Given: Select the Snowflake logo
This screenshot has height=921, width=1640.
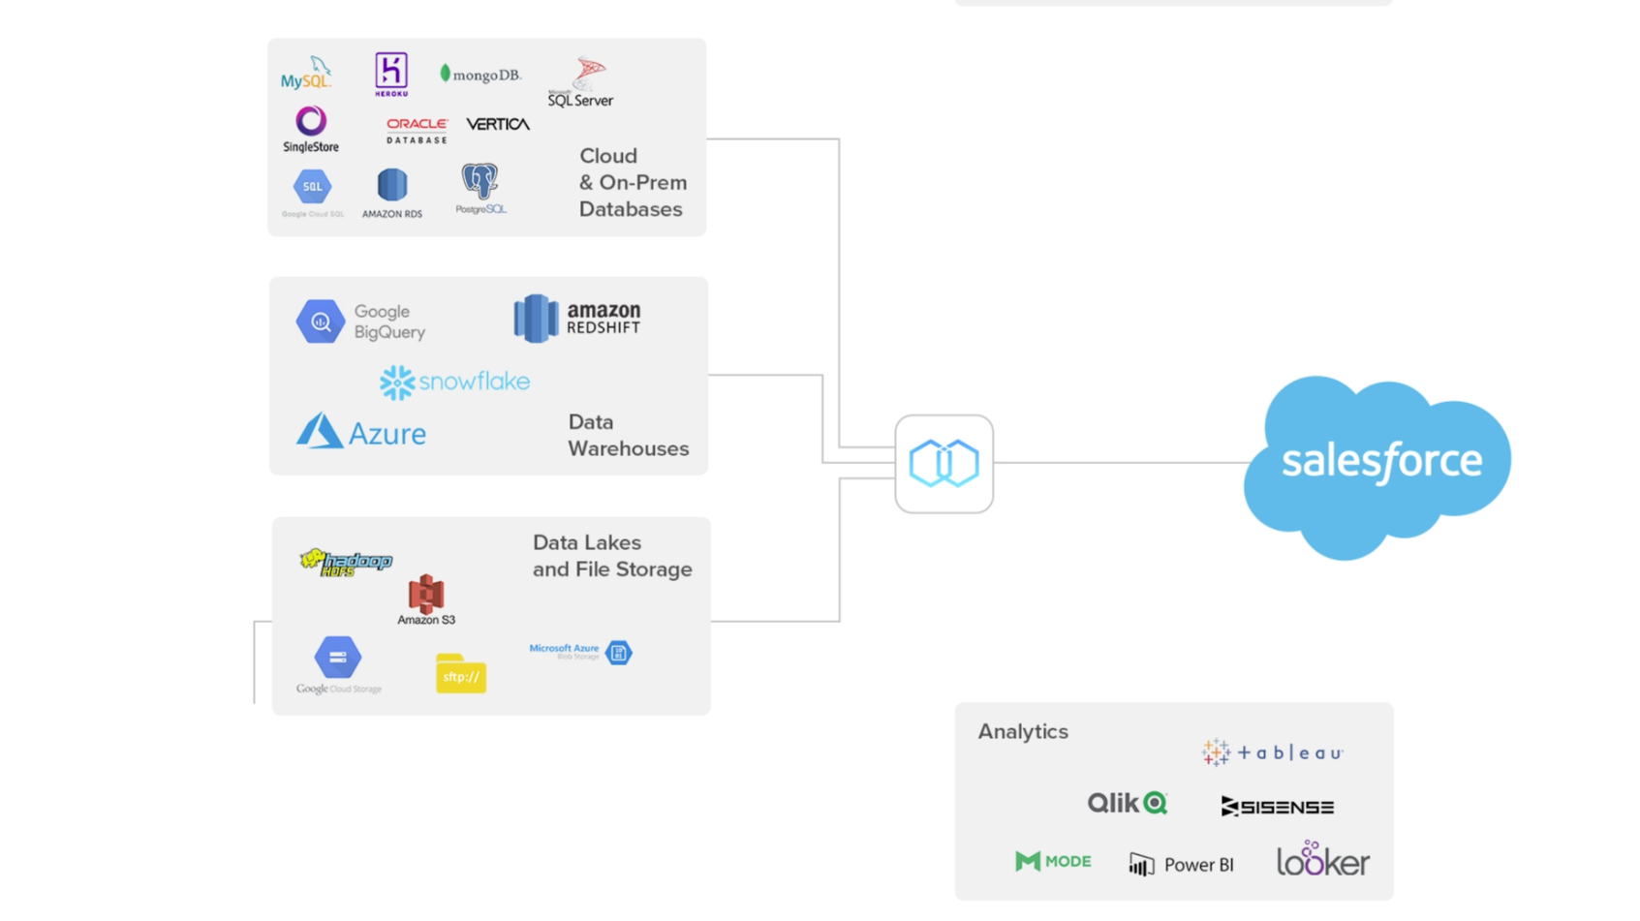Looking at the screenshot, I should 454,381.
